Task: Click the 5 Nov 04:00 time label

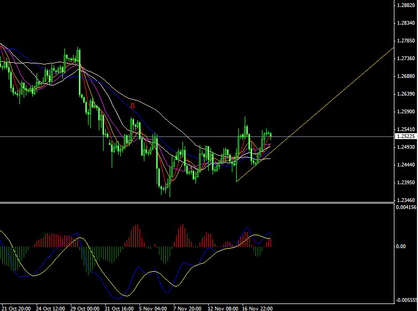Action: click(153, 308)
